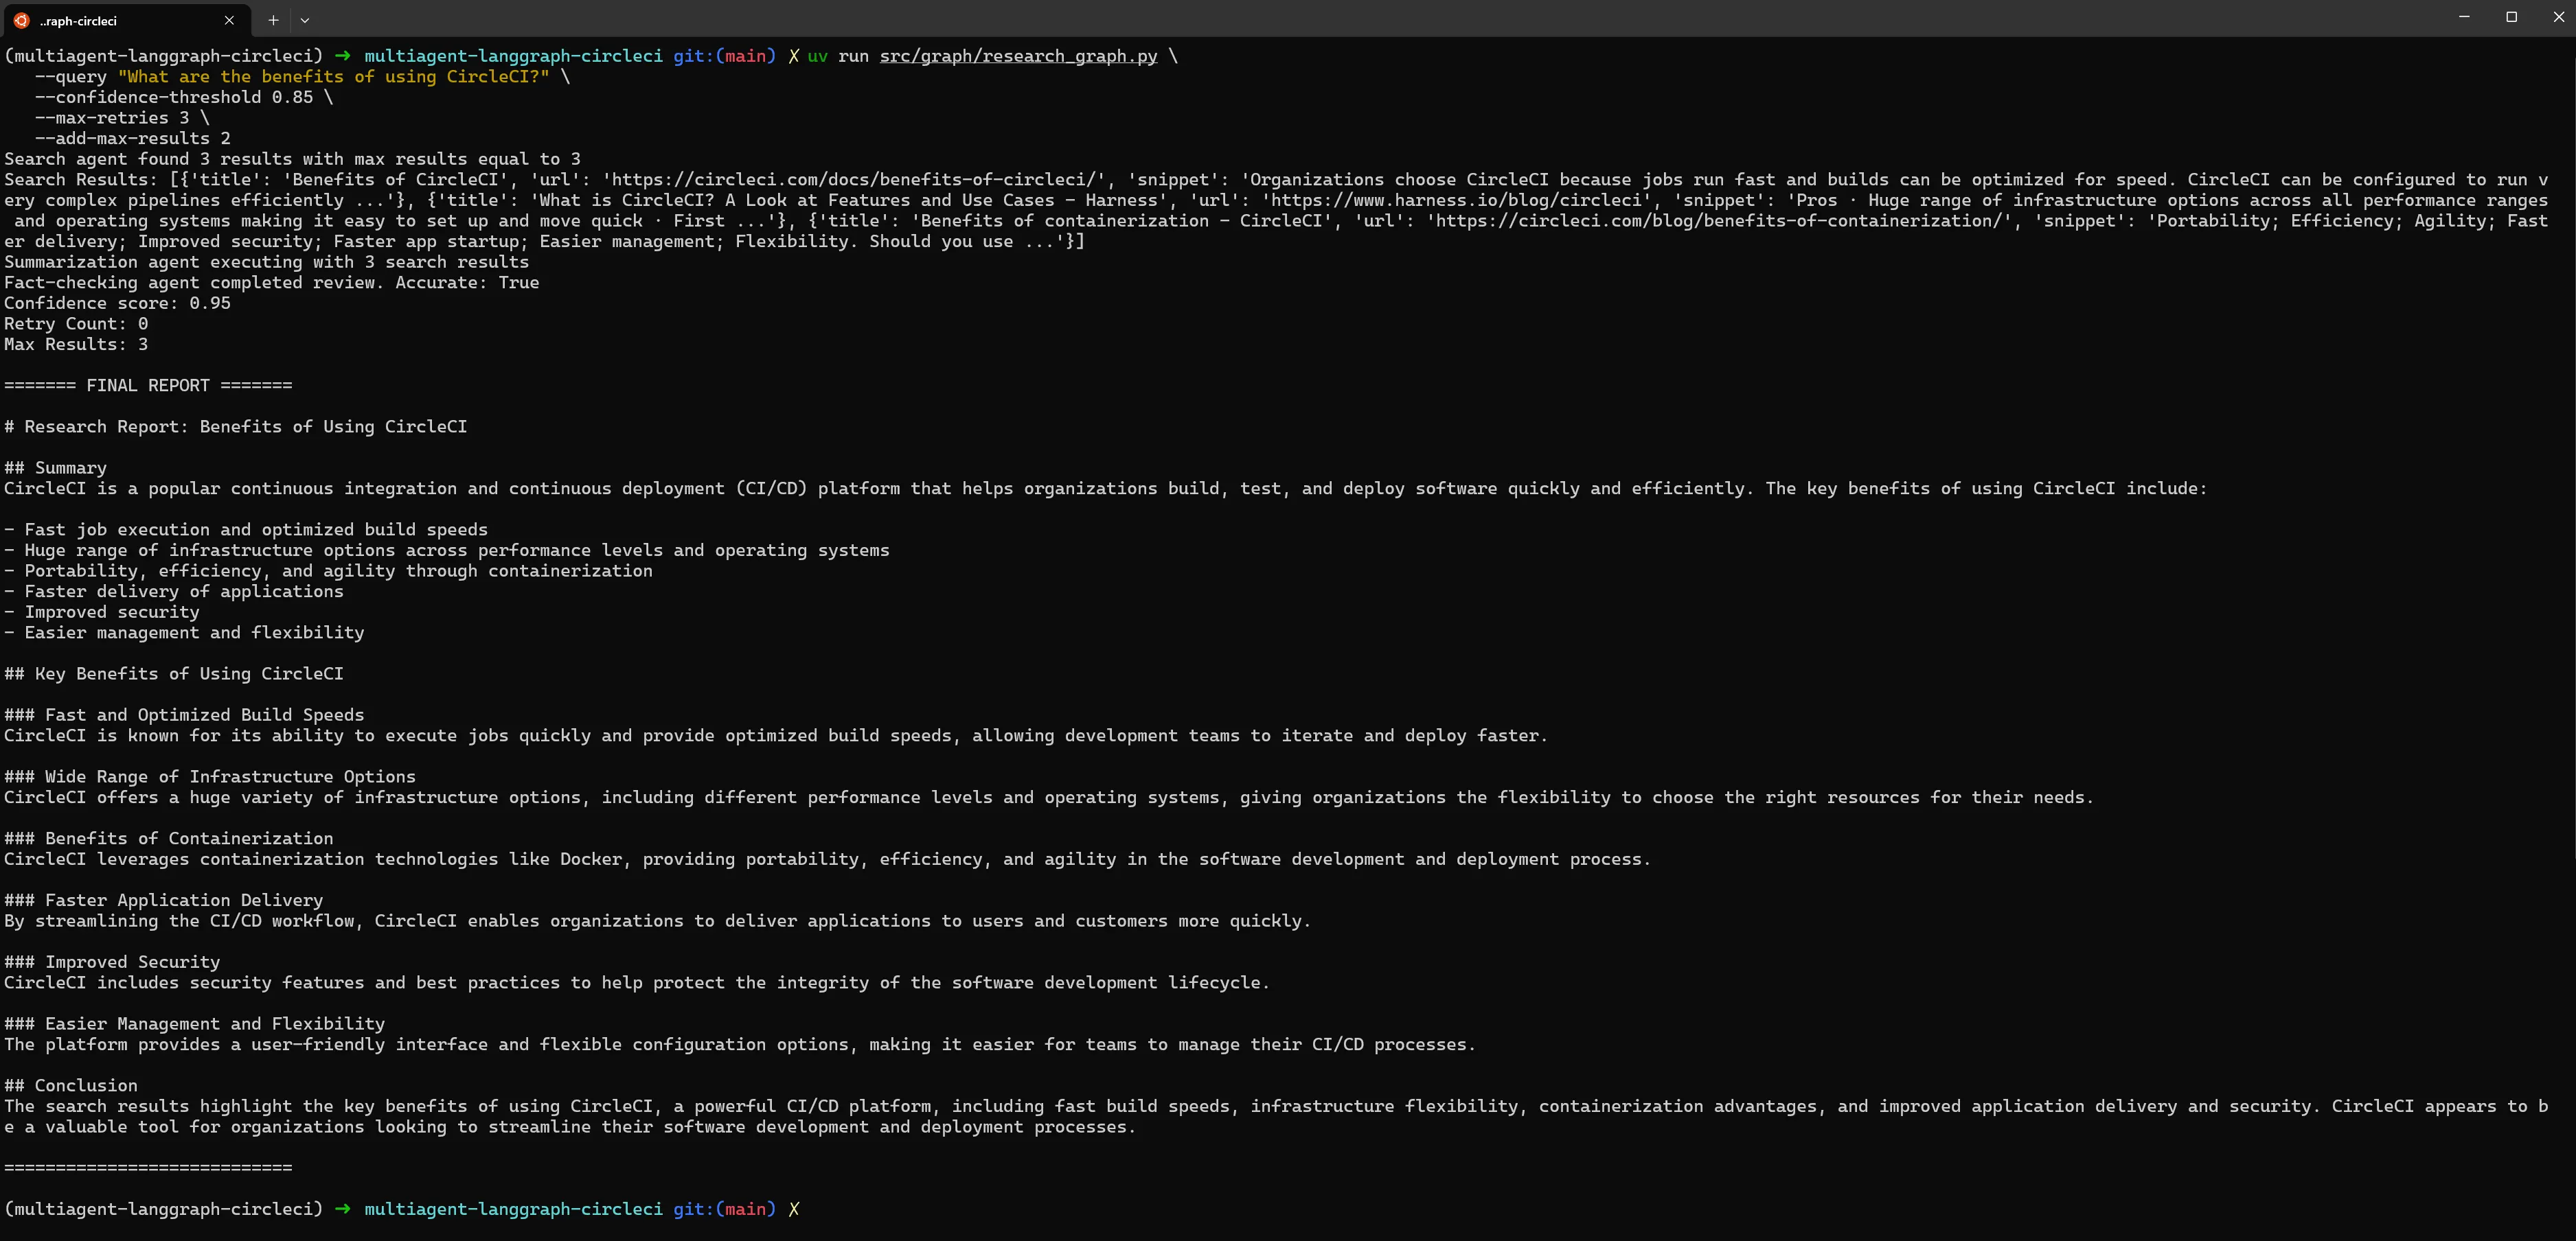Click the benefits-of-containerization blog URL
The image size is (2576, 1241).
(1718, 221)
